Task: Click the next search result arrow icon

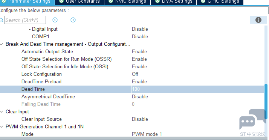Action: 73,20
